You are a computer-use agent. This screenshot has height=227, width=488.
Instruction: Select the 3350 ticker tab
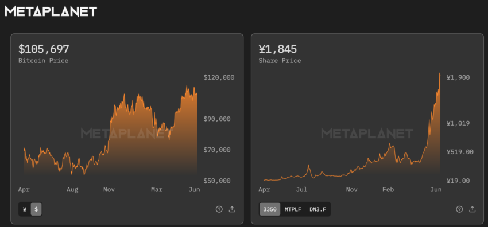click(270, 209)
